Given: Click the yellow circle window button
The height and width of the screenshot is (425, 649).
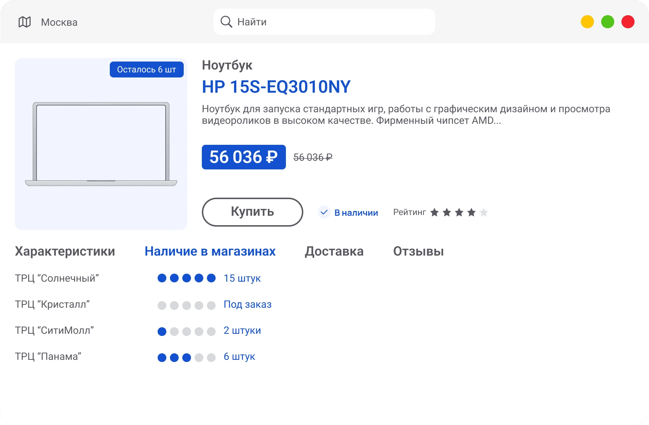Looking at the screenshot, I should point(587,22).
